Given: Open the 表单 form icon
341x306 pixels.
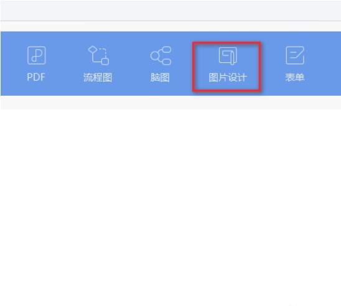Looking at the screenshot, I should (x=295, y=55).
